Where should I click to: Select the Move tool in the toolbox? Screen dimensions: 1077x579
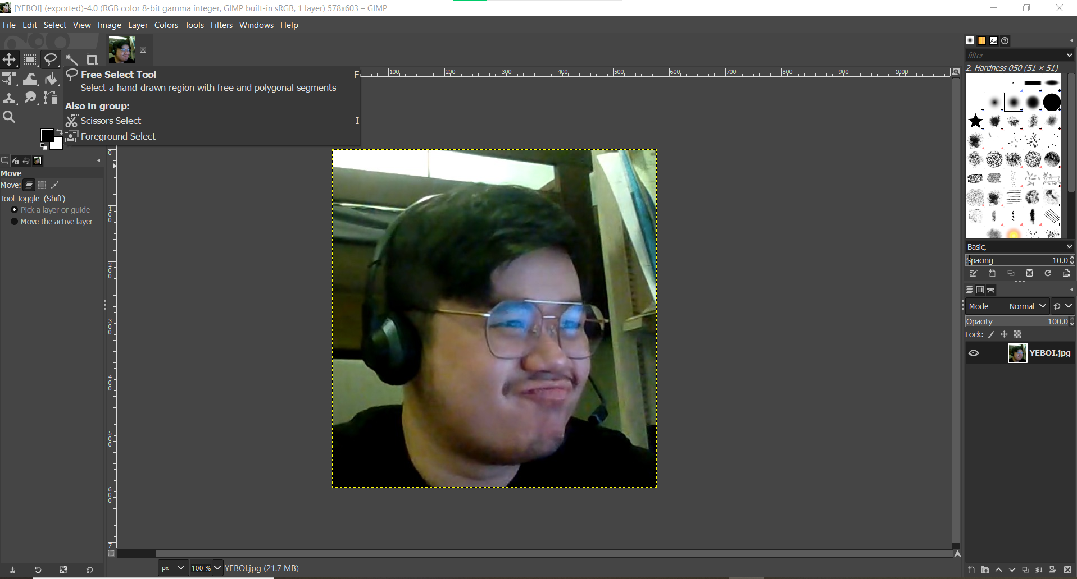tap(9, 59)
